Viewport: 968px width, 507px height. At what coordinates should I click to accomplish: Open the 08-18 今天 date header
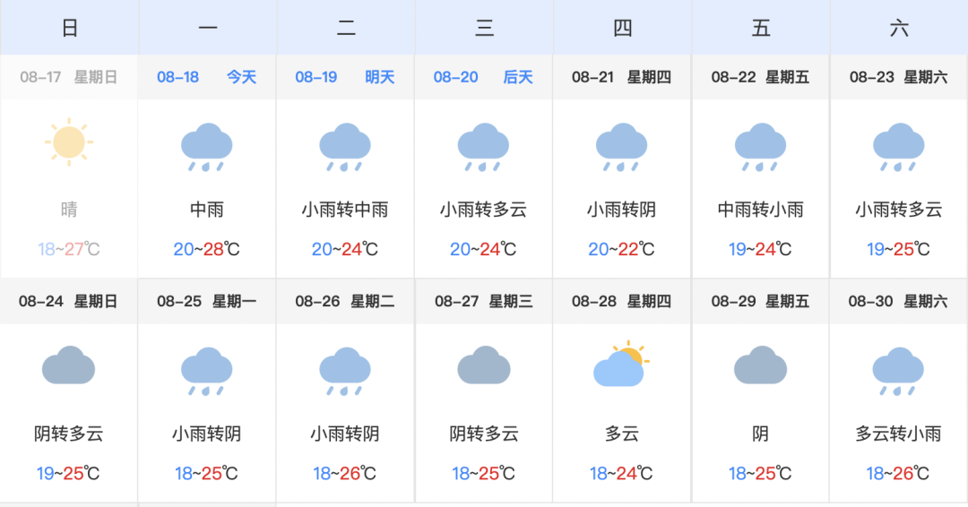click(x=207, y=77)
